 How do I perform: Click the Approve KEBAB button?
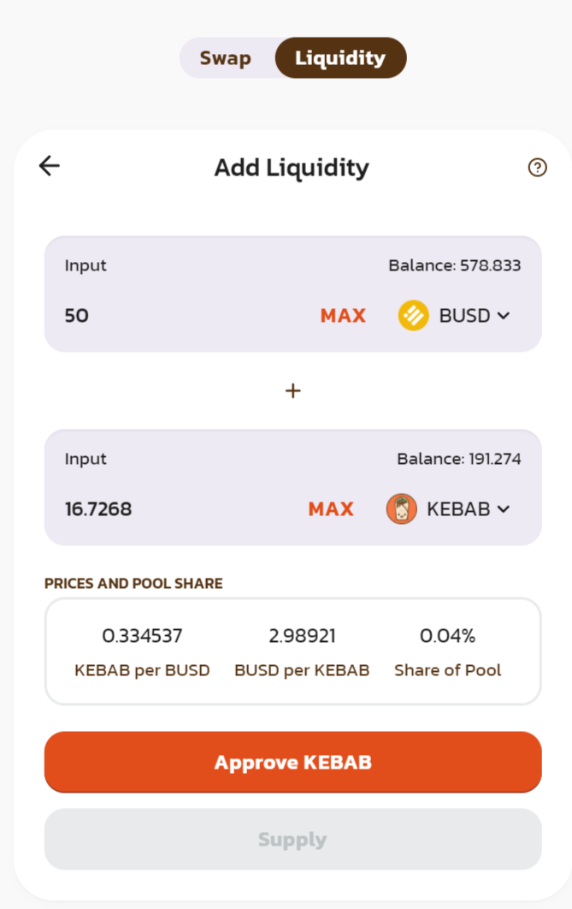point(292,762)
